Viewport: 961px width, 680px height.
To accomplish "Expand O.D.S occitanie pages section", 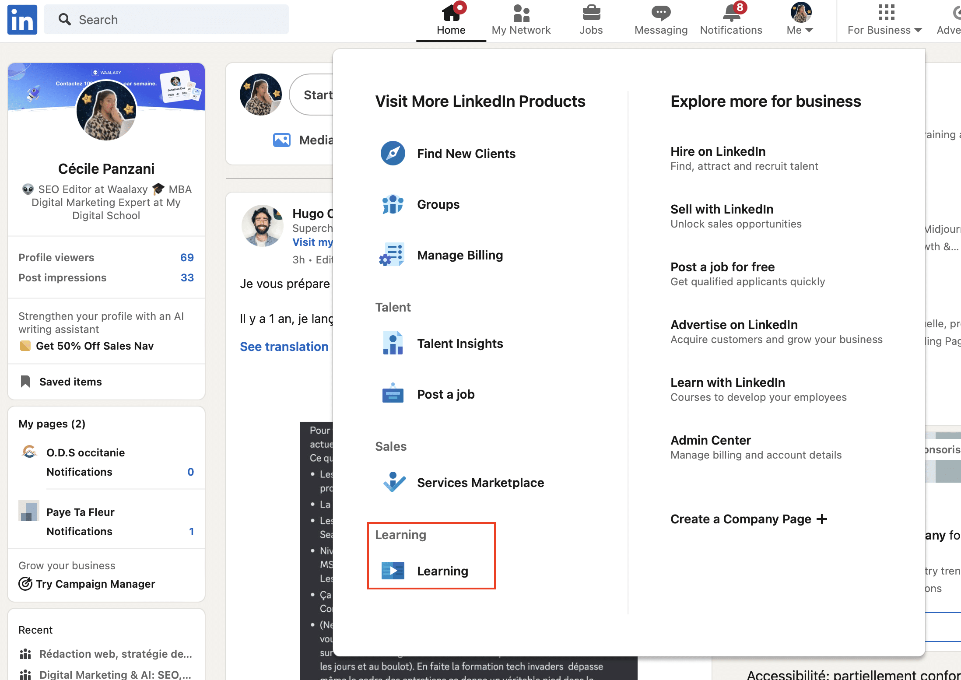I will click(x=84, y=452).
